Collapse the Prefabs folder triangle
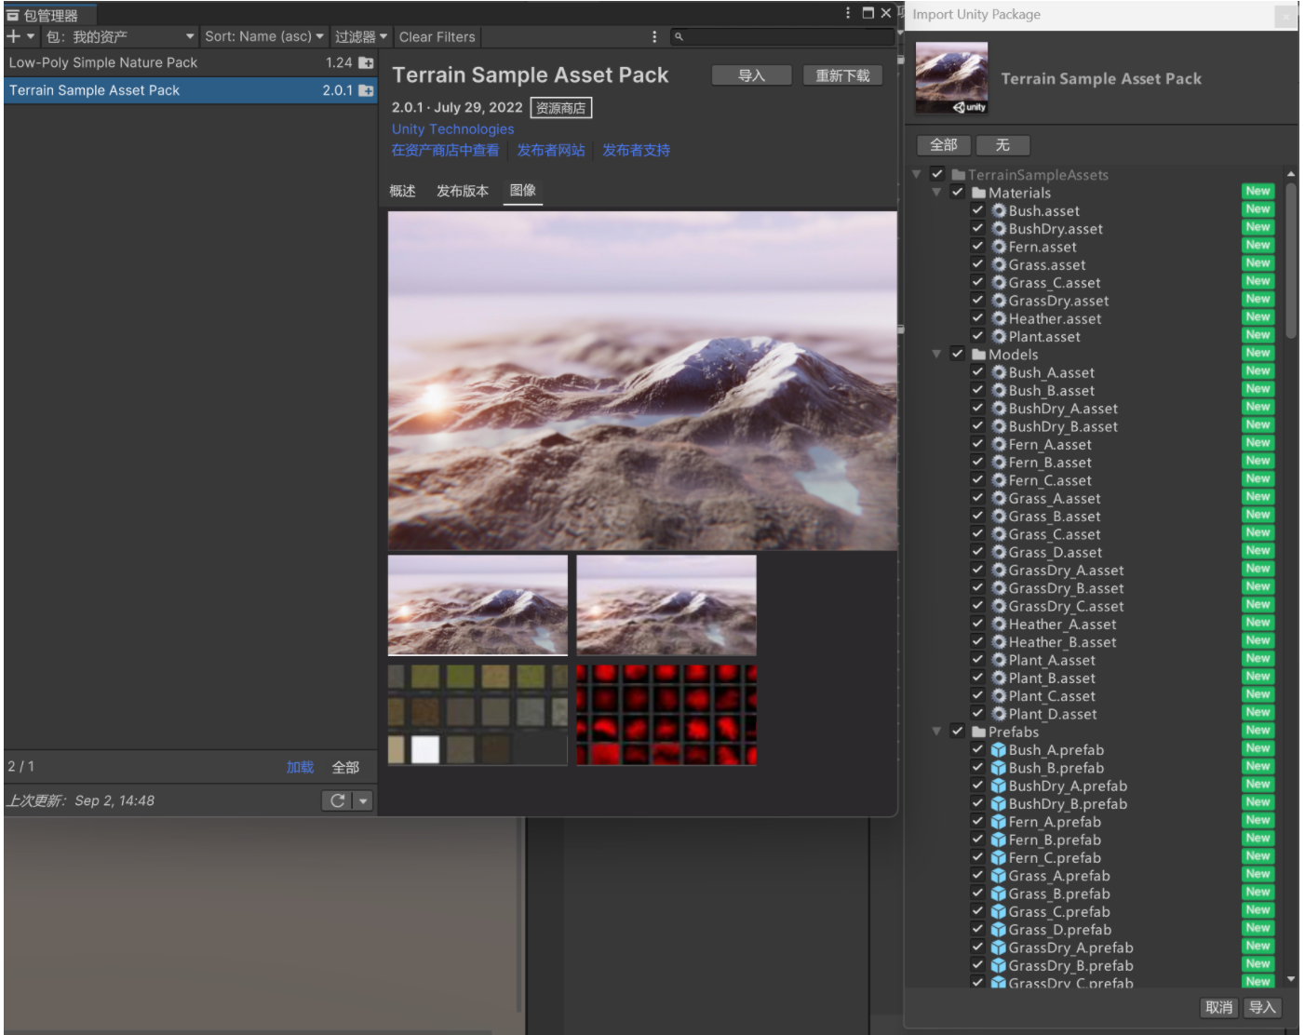 pos(936,732)
